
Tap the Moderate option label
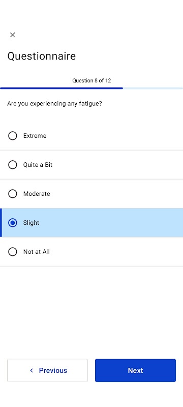37,194
